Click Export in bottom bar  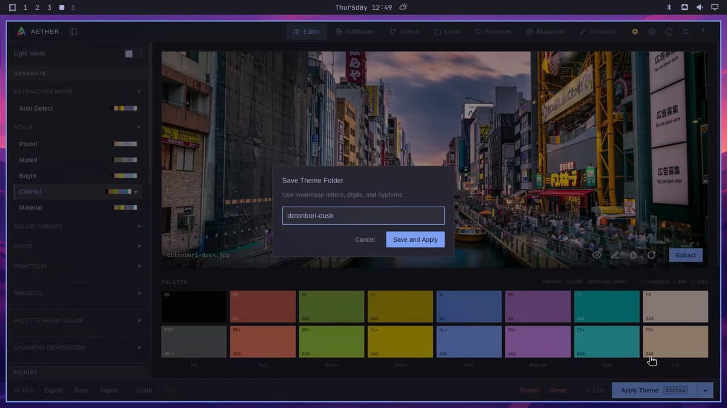point(53,390)
